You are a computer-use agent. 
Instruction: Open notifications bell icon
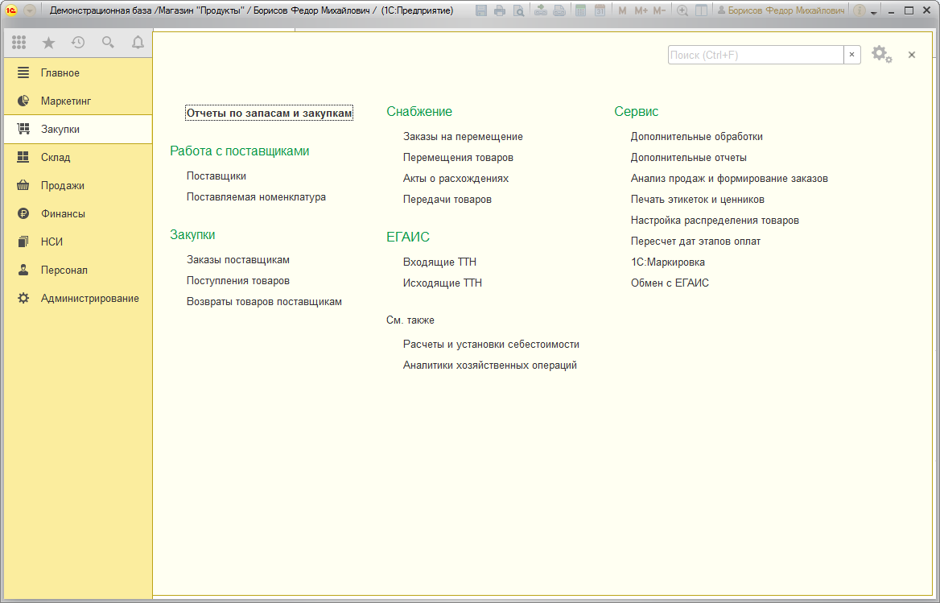138,42
